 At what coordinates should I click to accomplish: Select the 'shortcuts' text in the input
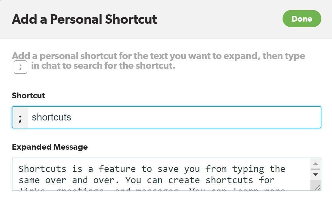(51, 117)
